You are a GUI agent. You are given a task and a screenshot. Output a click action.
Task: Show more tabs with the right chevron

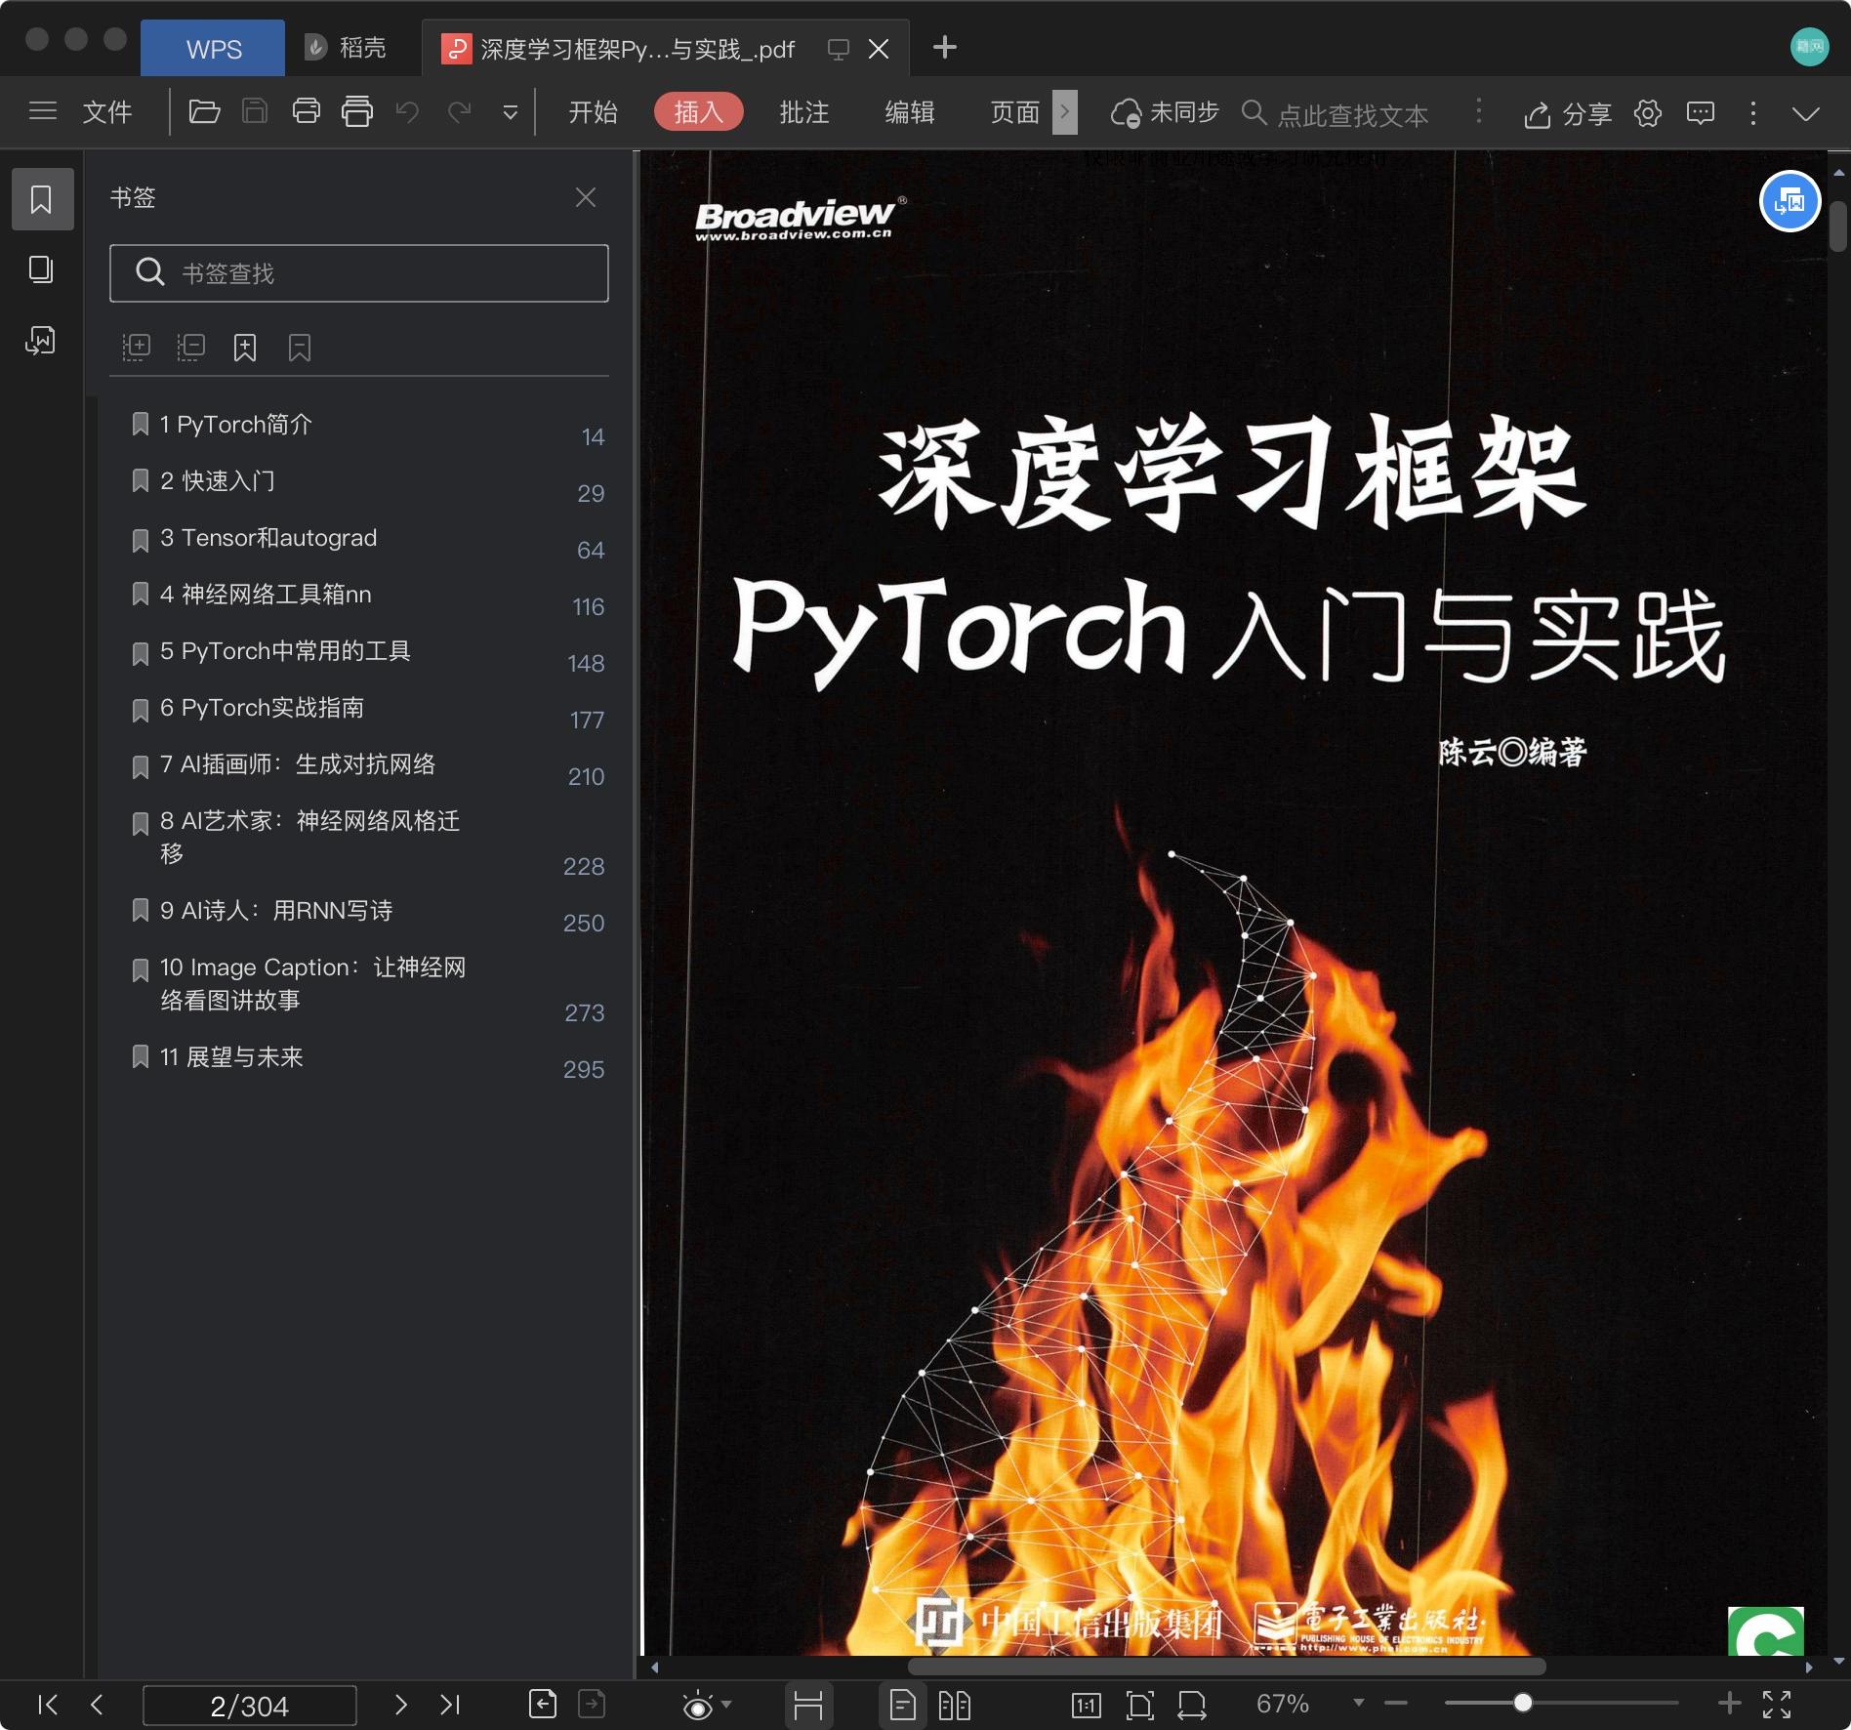1065,112
